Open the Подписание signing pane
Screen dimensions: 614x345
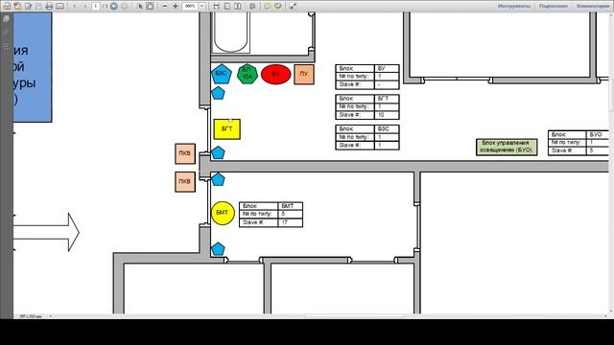[x=554, y=6]
